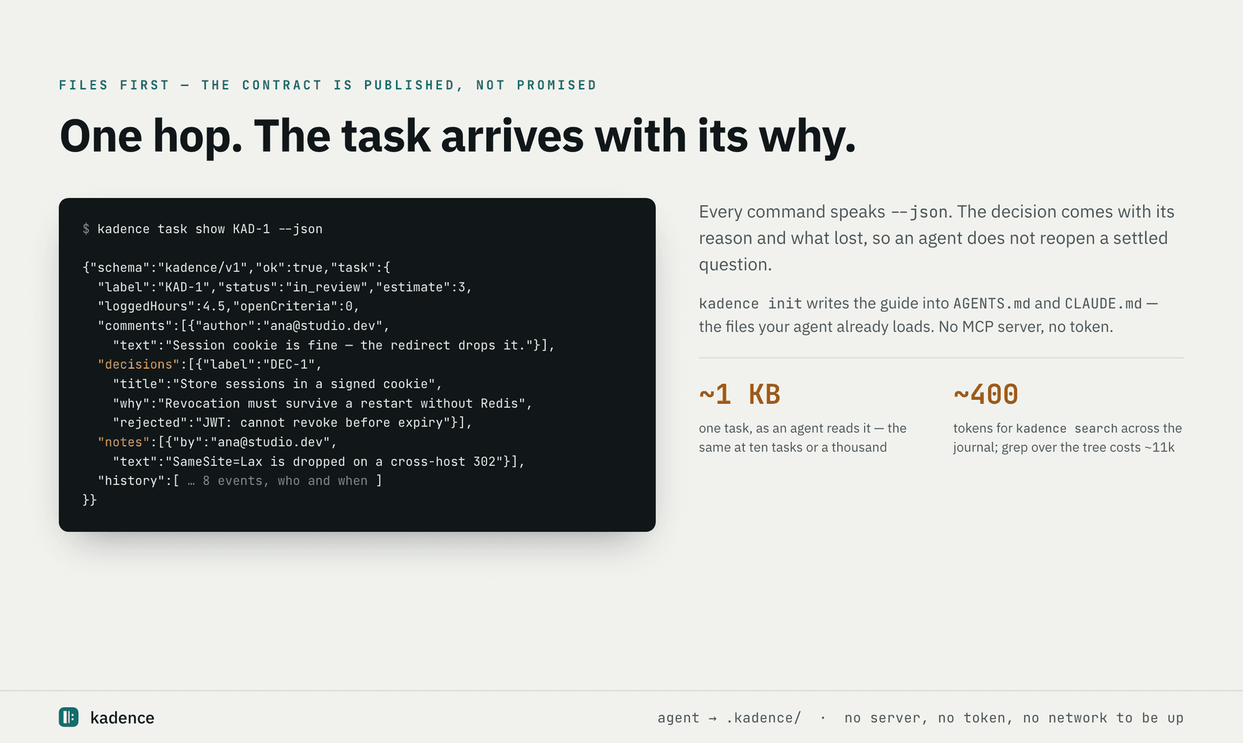The image size is (1243, 743).
Task: Click the '"notes"' key in the code block
Action: point(123,442)
